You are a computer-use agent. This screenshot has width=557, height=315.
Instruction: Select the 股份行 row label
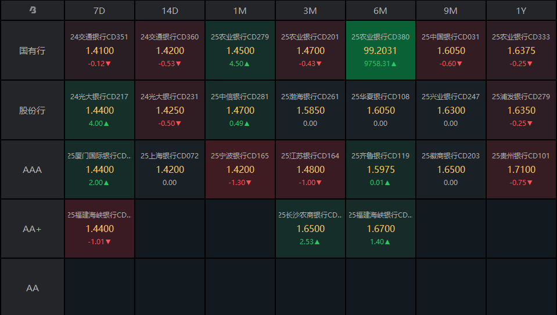click(x=33, y=110)
